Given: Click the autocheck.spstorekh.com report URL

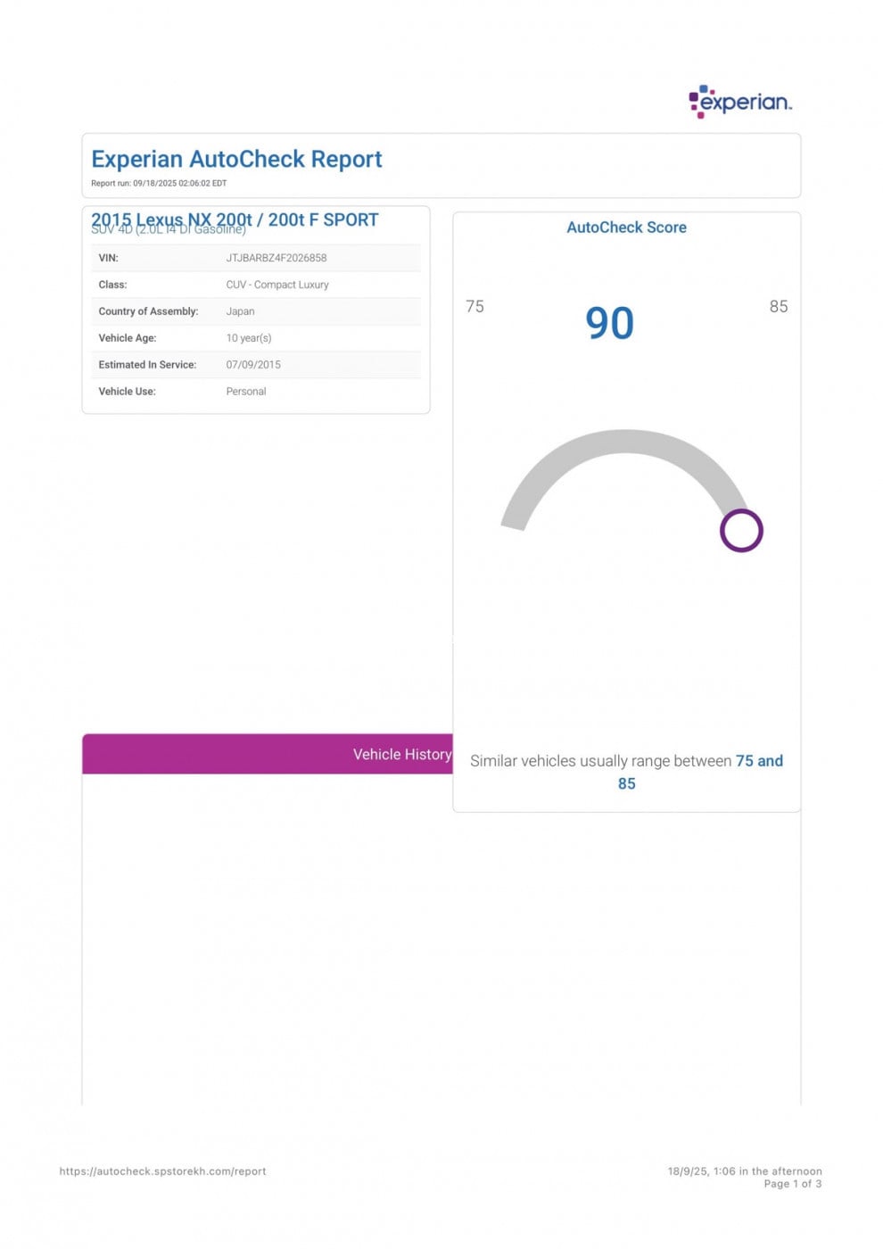Looking at the screenshot, I should [162, 1171].
